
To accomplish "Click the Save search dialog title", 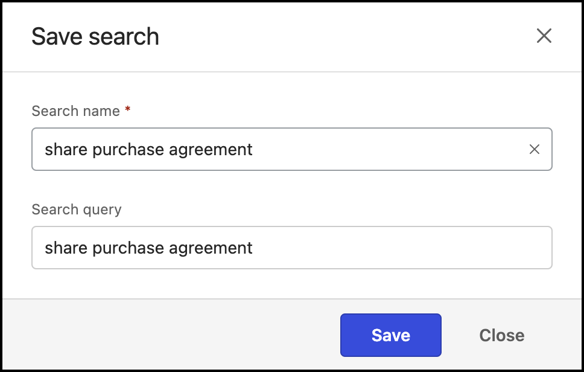I will click(95, 37).
